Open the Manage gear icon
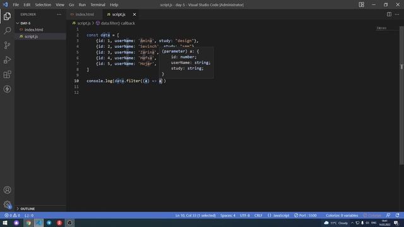 tap(7, 204)
